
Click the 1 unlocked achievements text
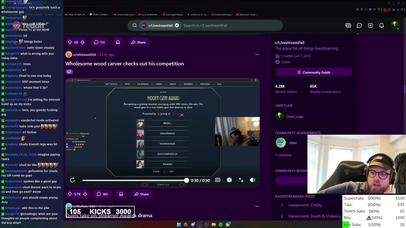click(283, 155)
